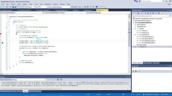Click the Save All icon in the toolbar
Viewport: 172px width, 96px height.
tap(16, 7)
